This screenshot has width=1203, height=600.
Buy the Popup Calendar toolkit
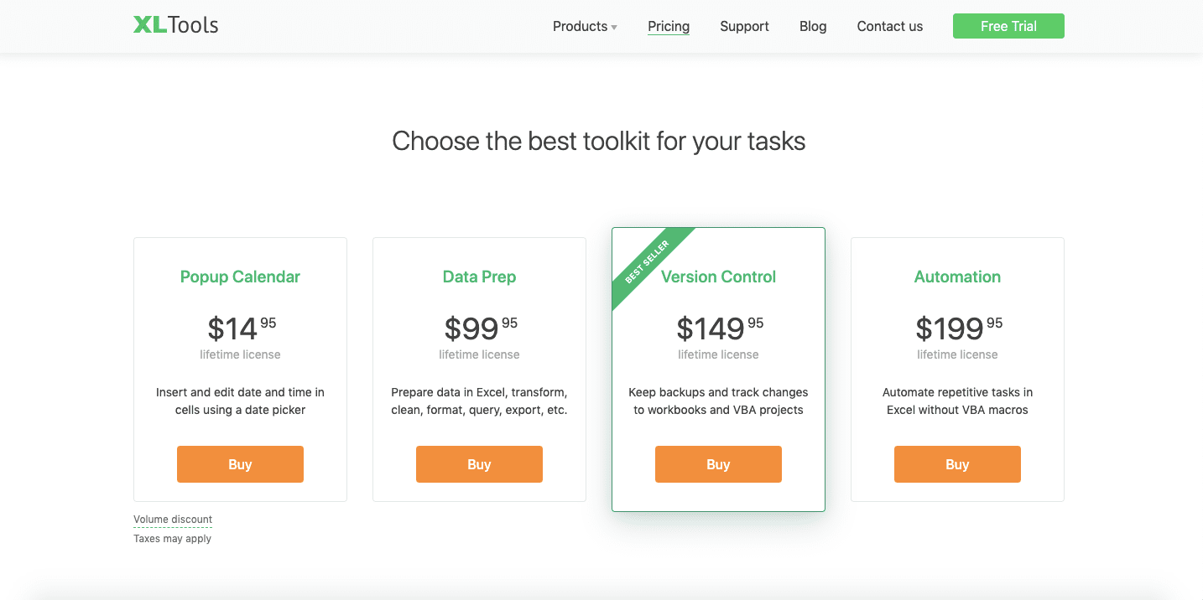click(240, 464)
